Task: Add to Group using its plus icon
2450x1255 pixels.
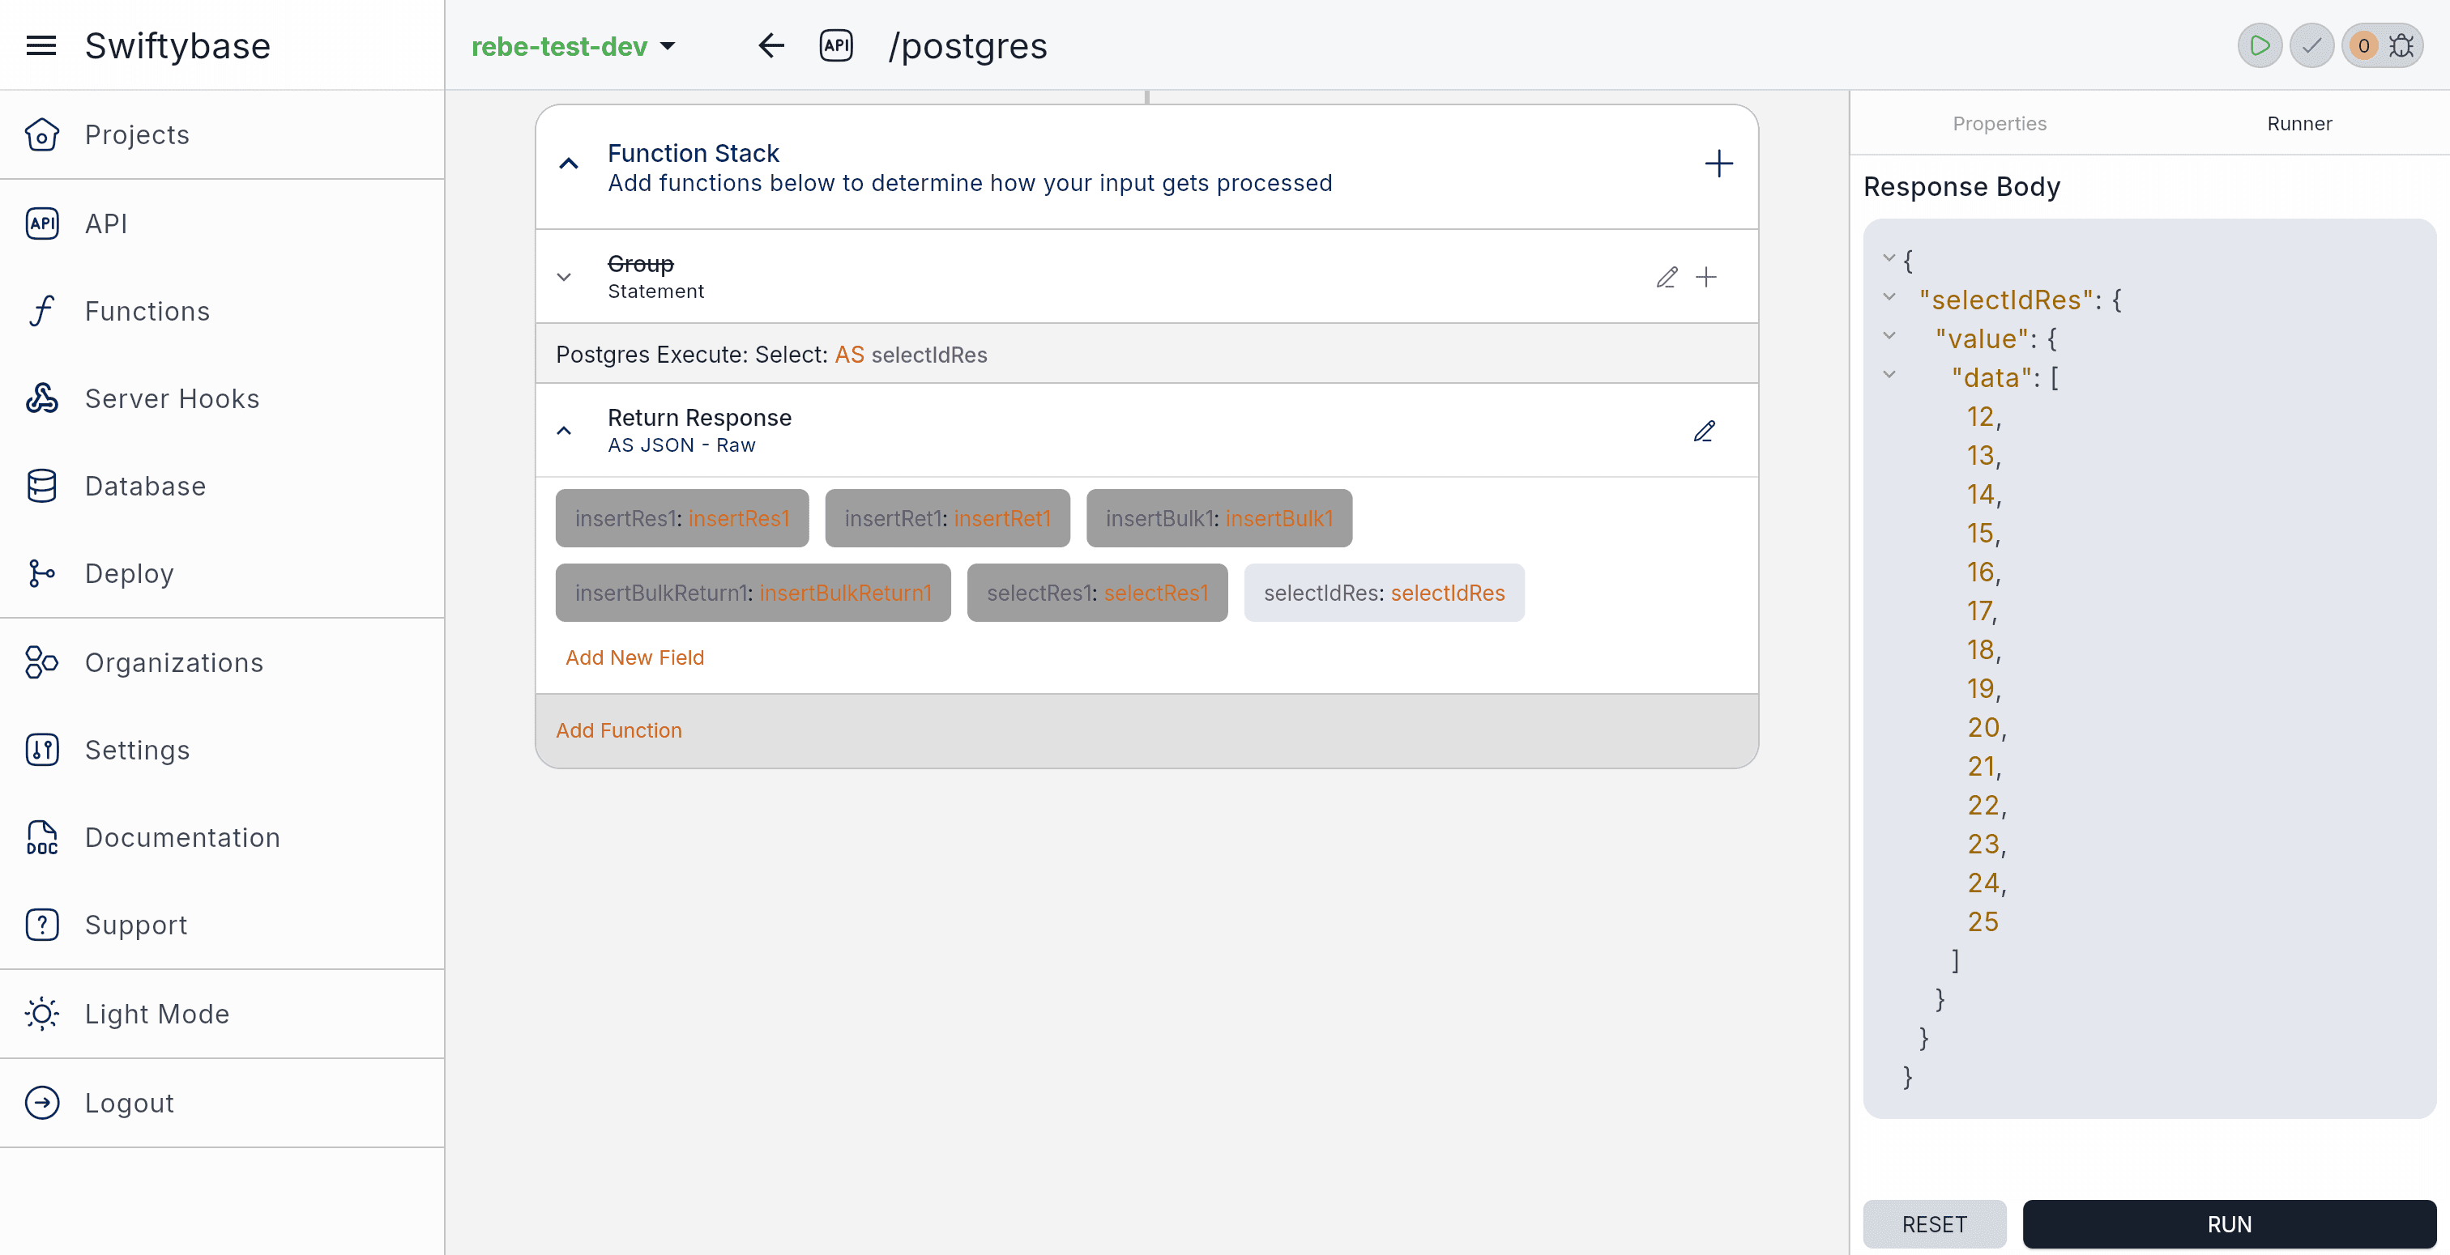Action: (x=1706, y=277)
